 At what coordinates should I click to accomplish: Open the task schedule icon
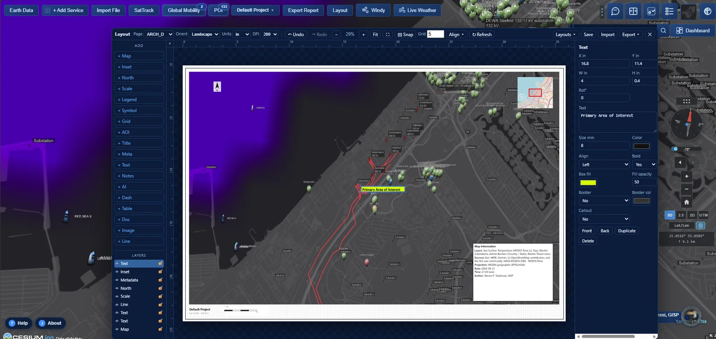651,11
